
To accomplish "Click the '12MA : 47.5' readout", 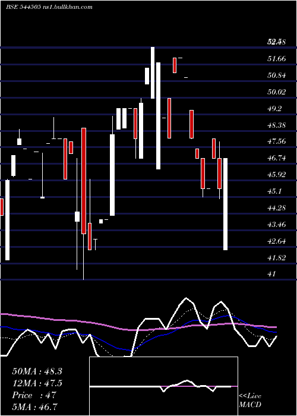I will coord(37,383).
